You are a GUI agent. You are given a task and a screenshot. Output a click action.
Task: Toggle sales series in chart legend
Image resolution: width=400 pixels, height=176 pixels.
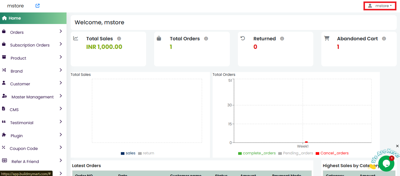click(x=128, y=153)
